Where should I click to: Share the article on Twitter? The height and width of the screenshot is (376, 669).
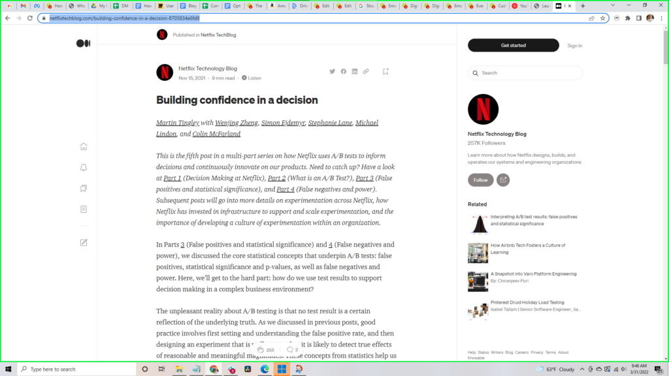pos(332,72)
